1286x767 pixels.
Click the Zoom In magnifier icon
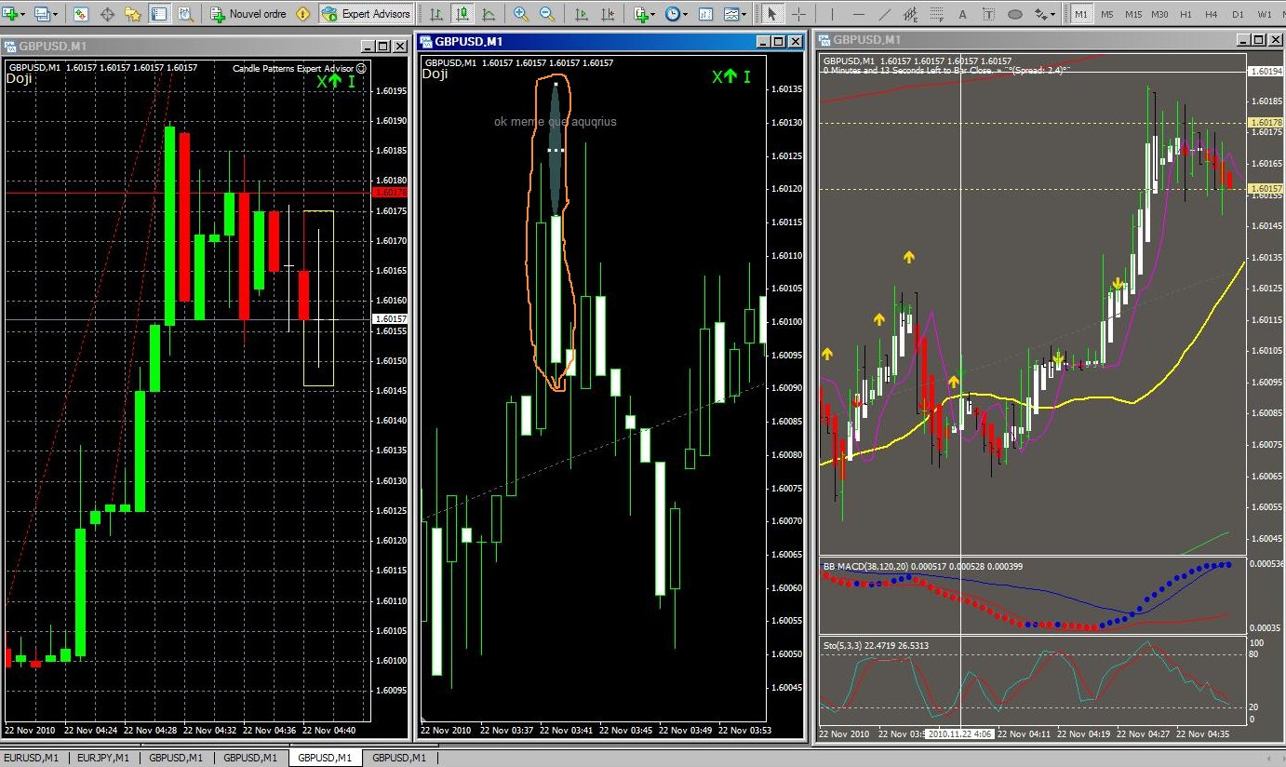pos(520,14)
